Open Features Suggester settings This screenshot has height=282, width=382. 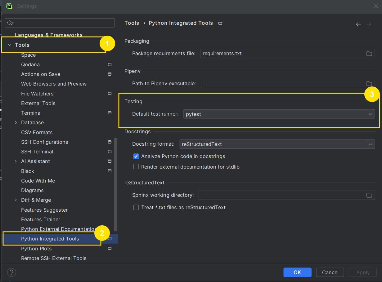point(44,210)
